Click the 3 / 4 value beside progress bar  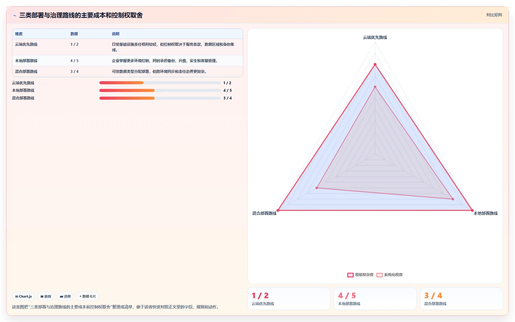(x=227, y=98)
